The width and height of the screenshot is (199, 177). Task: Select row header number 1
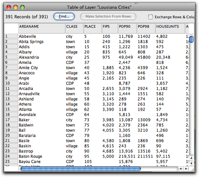11,36
